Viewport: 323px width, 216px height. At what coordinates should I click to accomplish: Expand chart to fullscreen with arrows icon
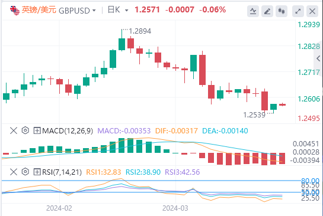pos(298,11)
